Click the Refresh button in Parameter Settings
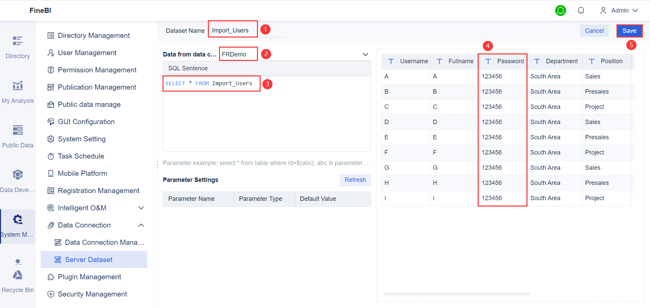The height and width of the screenshot is (308, 650). [x=355, y=180]
